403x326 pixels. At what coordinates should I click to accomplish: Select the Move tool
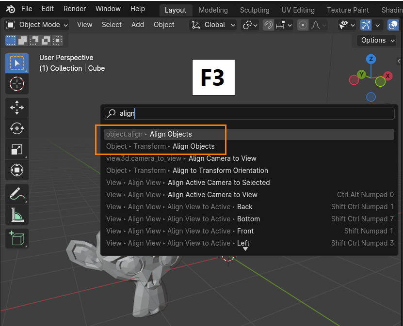pos(17,108)
